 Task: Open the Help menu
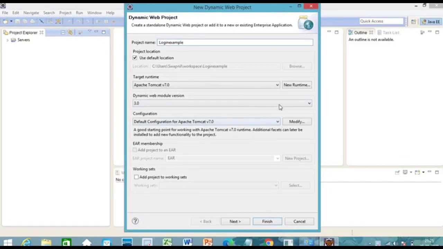[110, 13]
